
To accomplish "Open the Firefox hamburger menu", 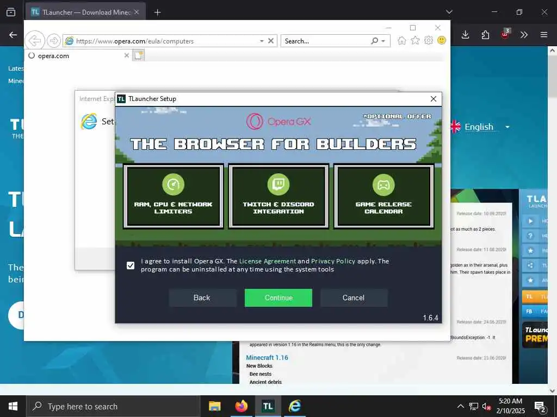I will (544, 35).
